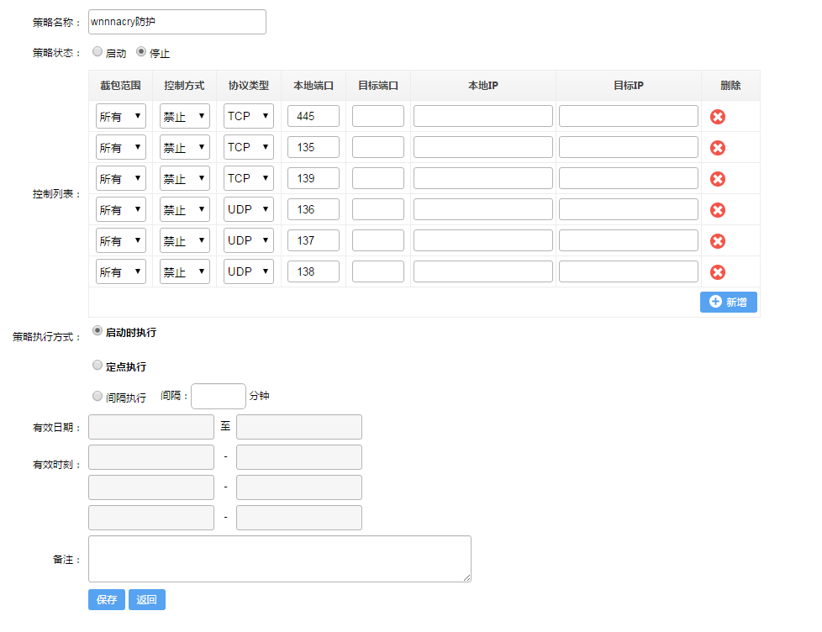This screenshot has width=822, height=632.
Task: Click 保存 to save the policy
Action: tap(107, 599)
